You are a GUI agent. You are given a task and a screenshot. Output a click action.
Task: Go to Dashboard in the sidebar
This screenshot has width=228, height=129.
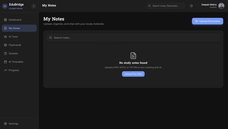(19, 20)
